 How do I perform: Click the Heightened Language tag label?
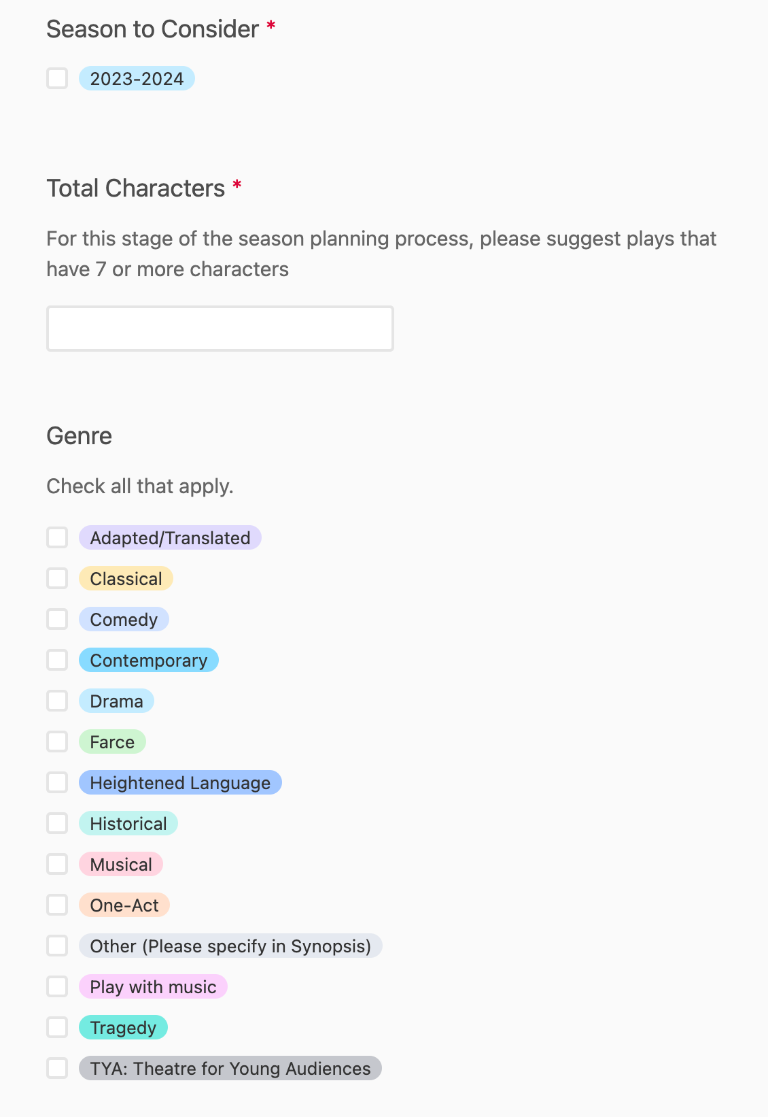click(x=180, y=783)
